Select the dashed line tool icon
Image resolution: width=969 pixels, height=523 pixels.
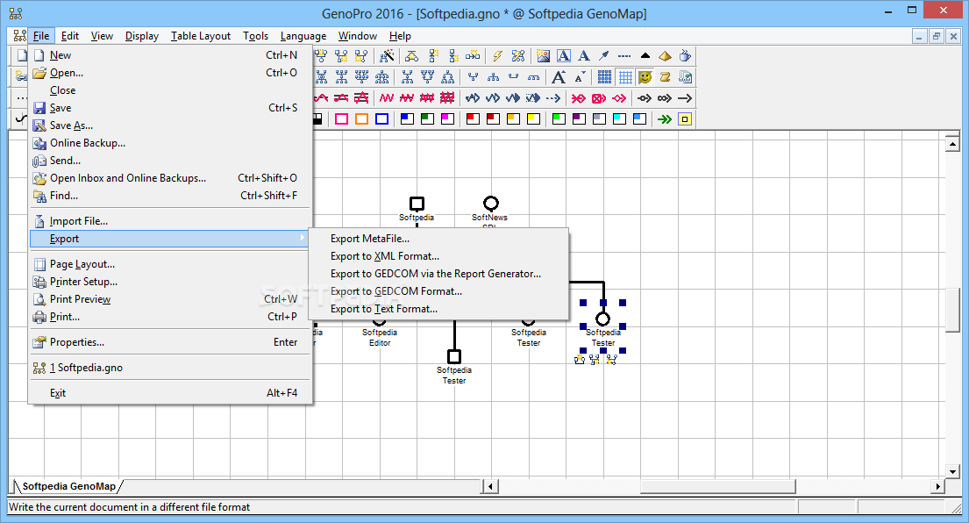coord(624,56)
